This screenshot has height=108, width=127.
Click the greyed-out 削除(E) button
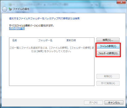(x=108, y=76)
